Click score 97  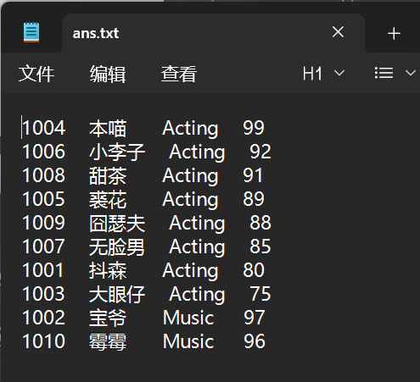[x=255, y=318]
